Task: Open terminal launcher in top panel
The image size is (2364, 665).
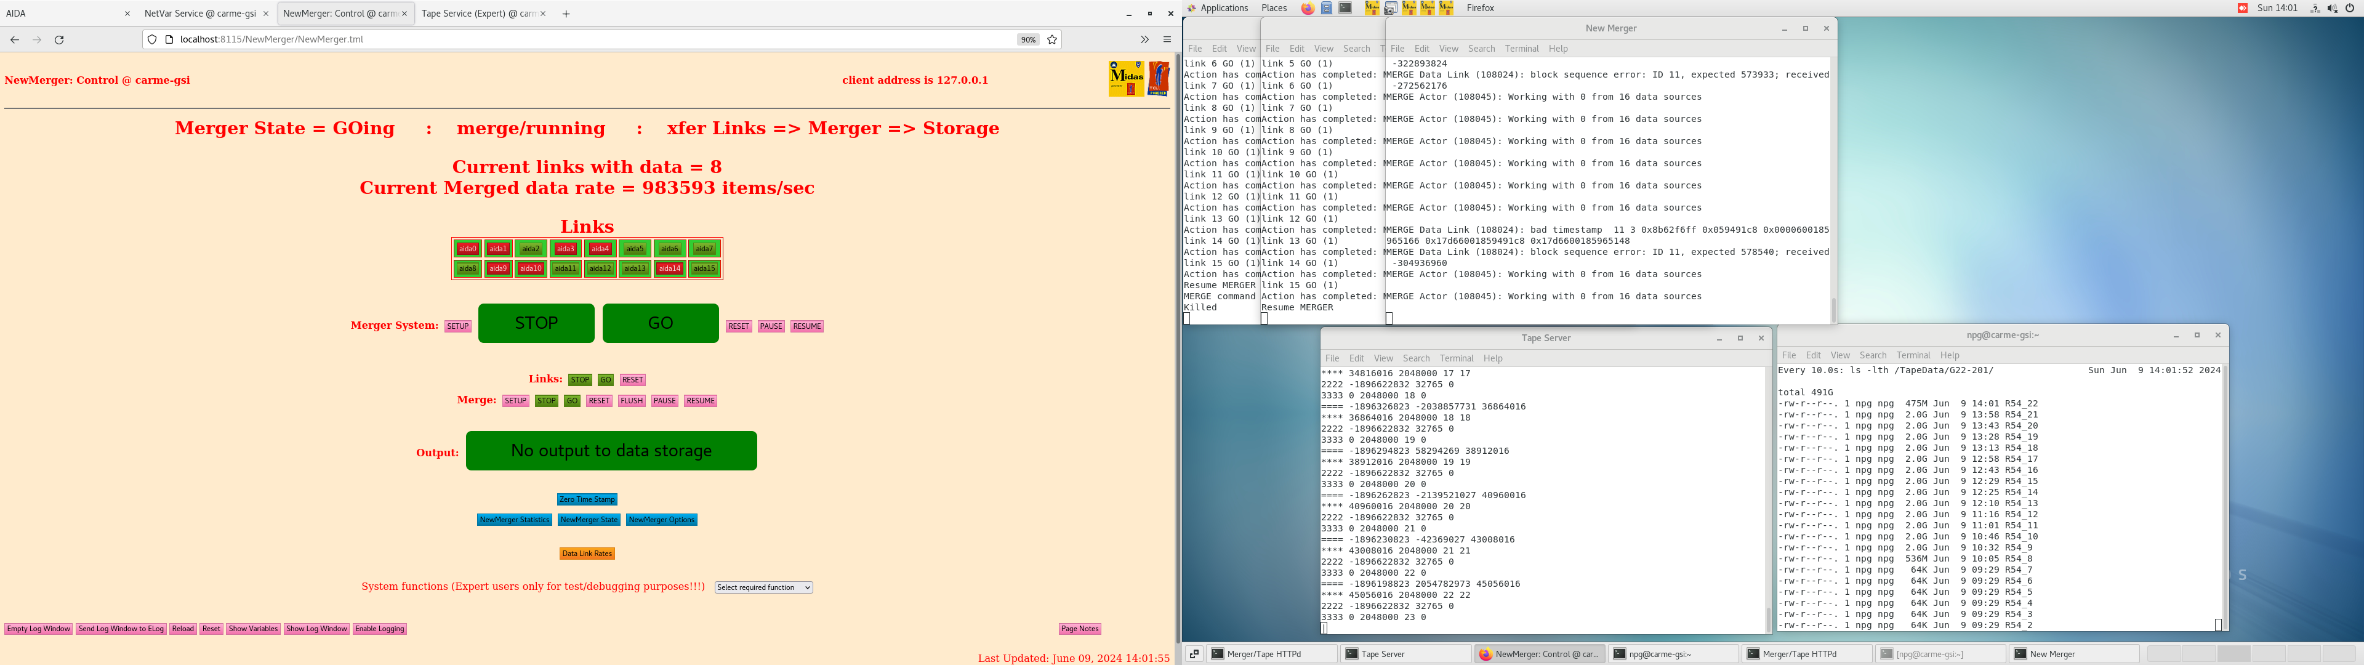Action: [x=1345, y=8]
